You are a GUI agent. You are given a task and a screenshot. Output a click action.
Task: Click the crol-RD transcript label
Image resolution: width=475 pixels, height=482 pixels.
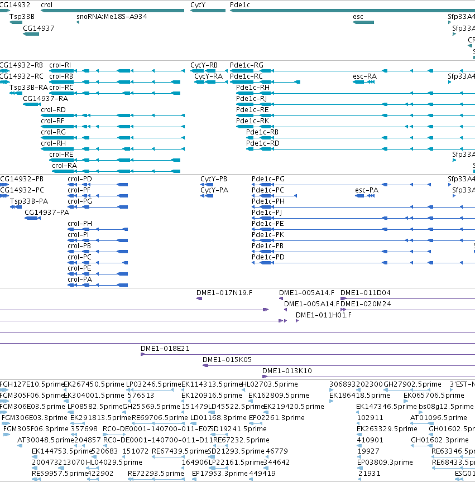(53, 110)
